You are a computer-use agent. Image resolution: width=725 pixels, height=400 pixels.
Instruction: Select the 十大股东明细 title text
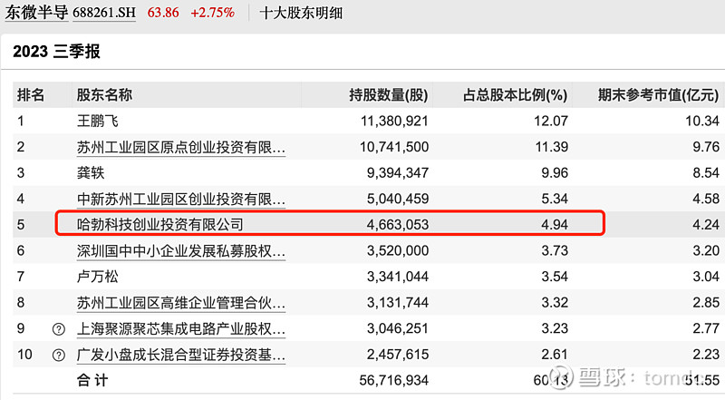click(x=301, y=13)
